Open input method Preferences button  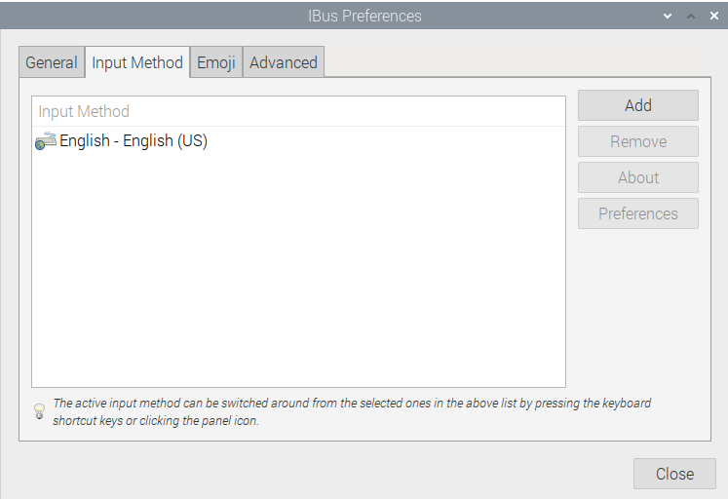pyautogui.click(x=638, y=213)
